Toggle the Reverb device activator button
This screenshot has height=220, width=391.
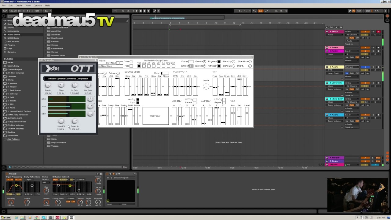tap(7, 174)
